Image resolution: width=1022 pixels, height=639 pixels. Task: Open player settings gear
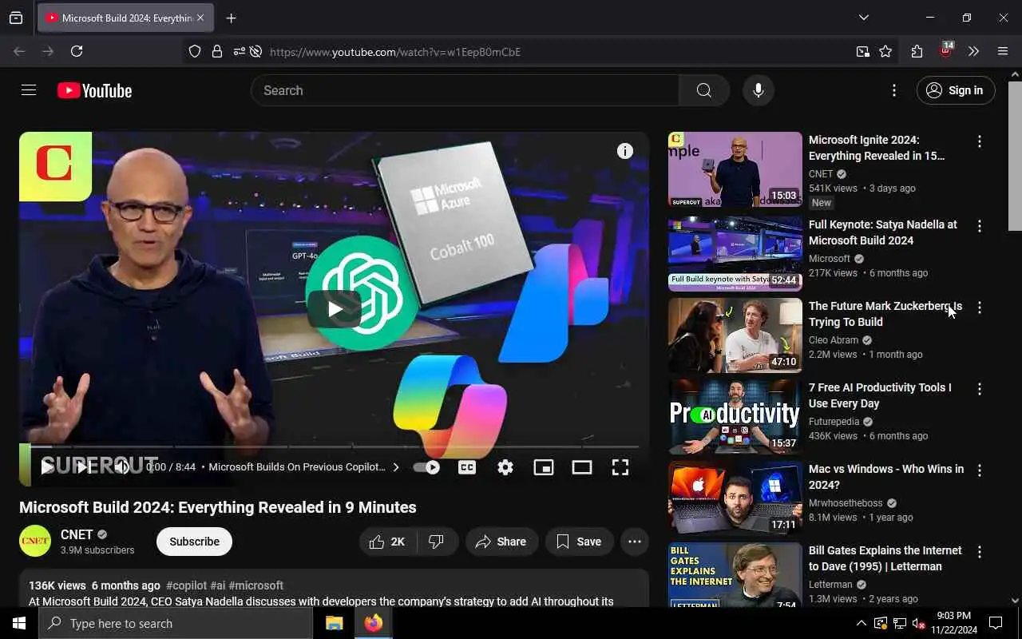pyautogui.click(x=505, y=467)
